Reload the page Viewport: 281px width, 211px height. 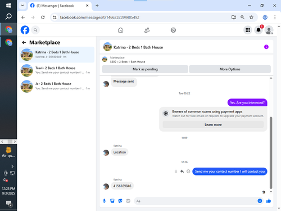pyautogui.click(x=43, y=17)
